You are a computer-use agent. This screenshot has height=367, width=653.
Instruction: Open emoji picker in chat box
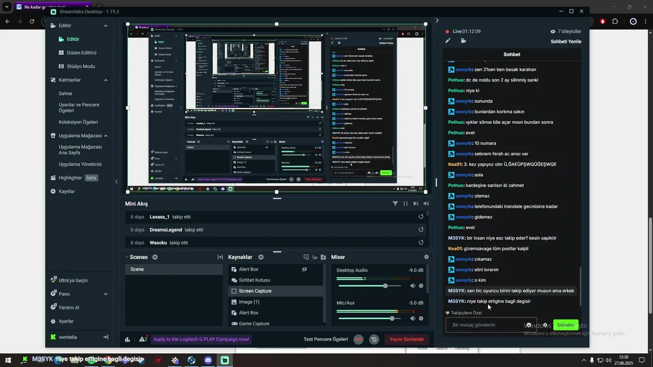[x=529, y=325]
